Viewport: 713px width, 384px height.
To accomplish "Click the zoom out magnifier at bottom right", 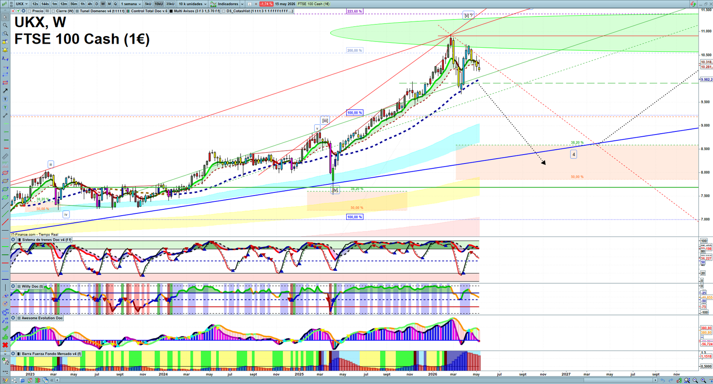I will coord(695,380).
